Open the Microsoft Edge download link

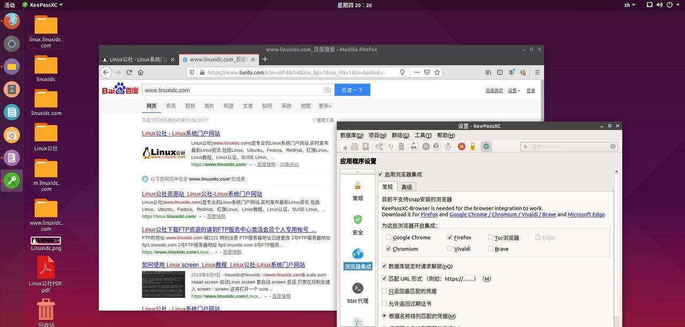tap(586, 214)
